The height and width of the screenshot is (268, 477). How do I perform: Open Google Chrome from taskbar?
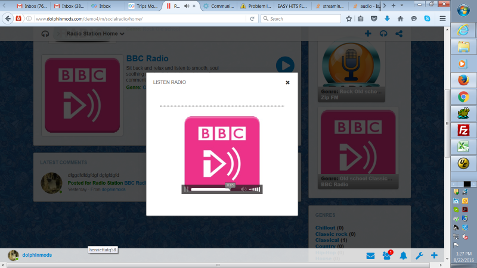click(463, 97)
